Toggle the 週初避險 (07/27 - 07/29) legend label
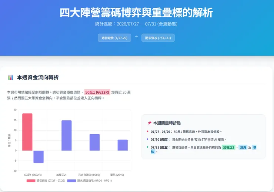Screen dimensions: 274x192 (51, 181)
